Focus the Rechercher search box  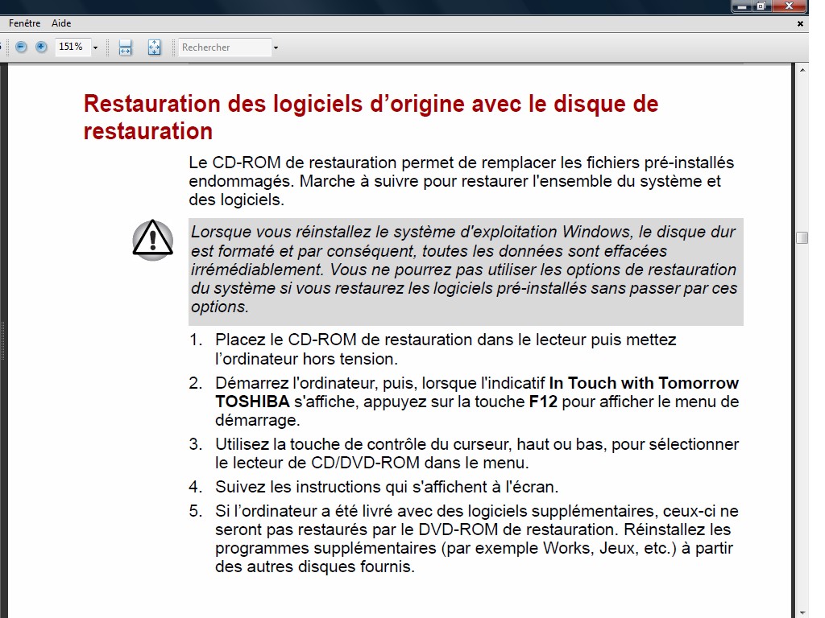(x=224, y=47)
